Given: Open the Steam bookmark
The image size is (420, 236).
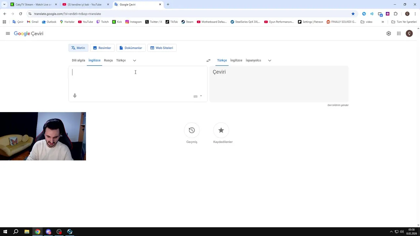Looking at the screenshot, I should [x=187, y=22].
